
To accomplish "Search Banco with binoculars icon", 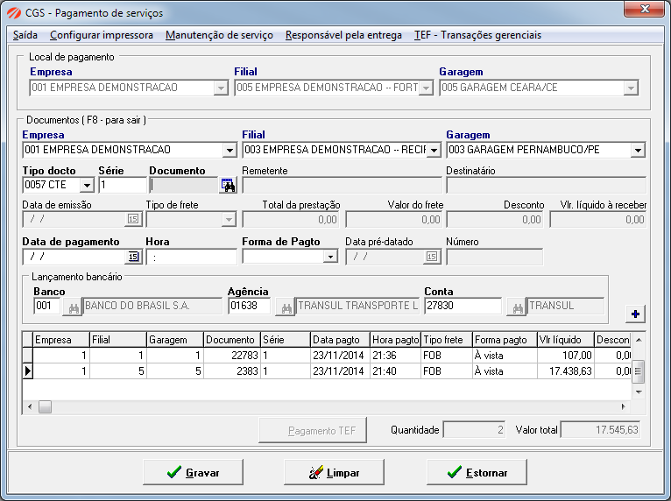I will 74,307.
